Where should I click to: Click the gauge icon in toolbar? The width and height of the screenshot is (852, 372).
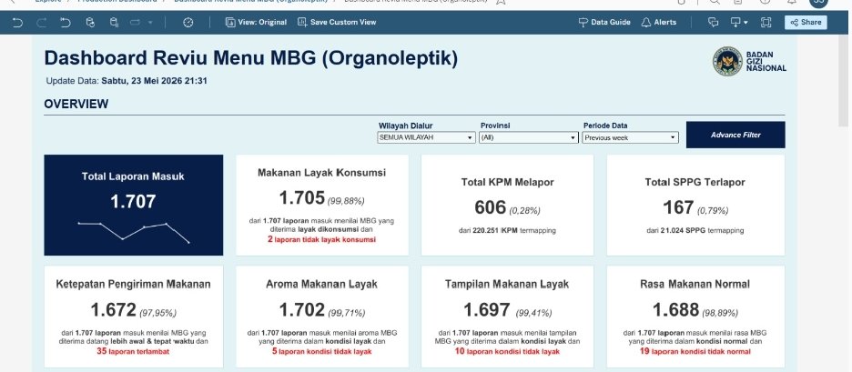(x=188, y=22)
